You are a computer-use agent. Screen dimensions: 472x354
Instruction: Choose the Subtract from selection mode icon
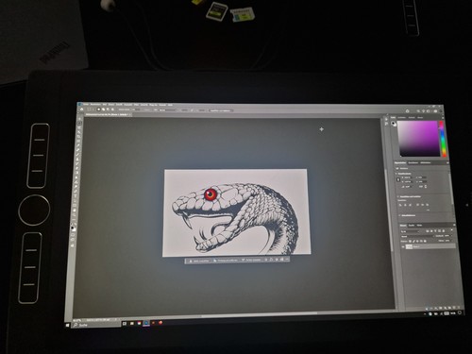click(108, 110)
